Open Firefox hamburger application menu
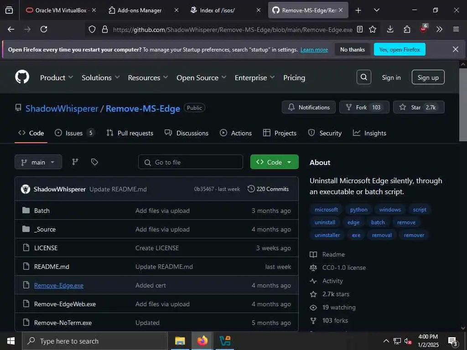The image size is (467, 350). click(456, 29)
